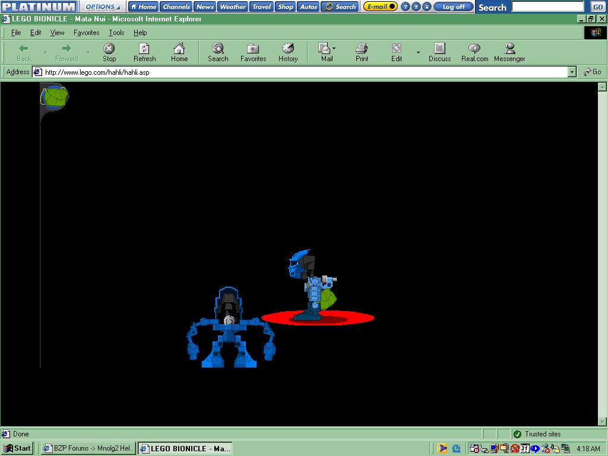Viewport: 608px width, 456px height.
Task: Refresh the current page
Action: [x=144, y=52]
